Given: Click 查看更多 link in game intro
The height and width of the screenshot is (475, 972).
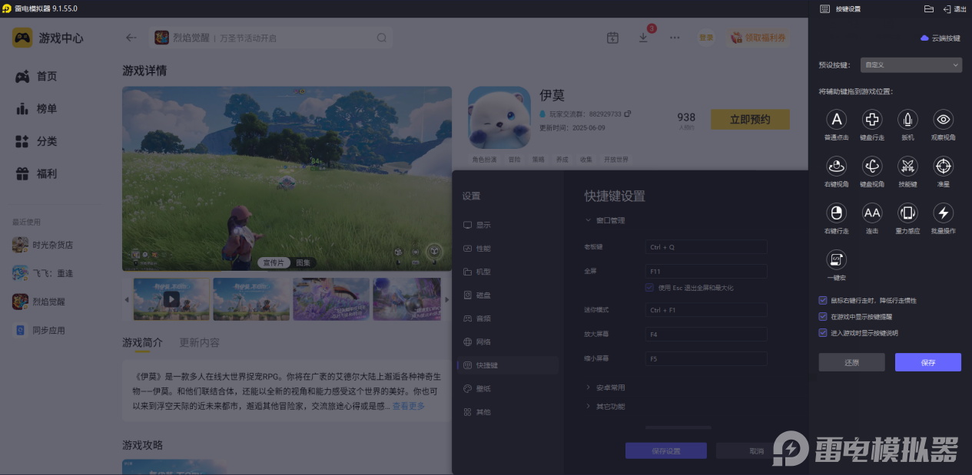Looking at the screenshot, I should (x=408, y=406).
